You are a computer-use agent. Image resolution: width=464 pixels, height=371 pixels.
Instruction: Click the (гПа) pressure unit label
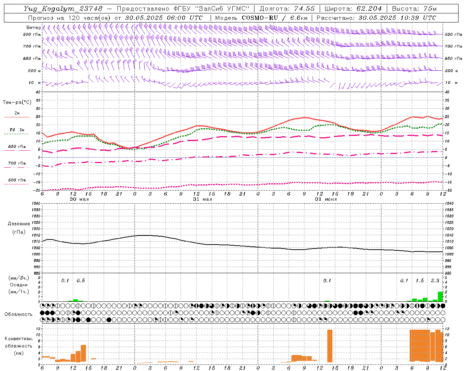pos(18,232)
